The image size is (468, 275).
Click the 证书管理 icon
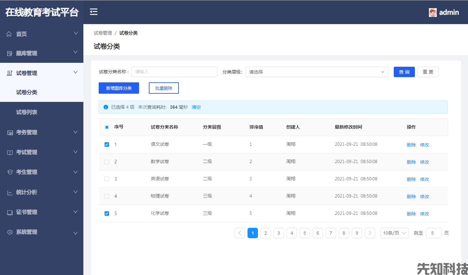pos(10,212)
